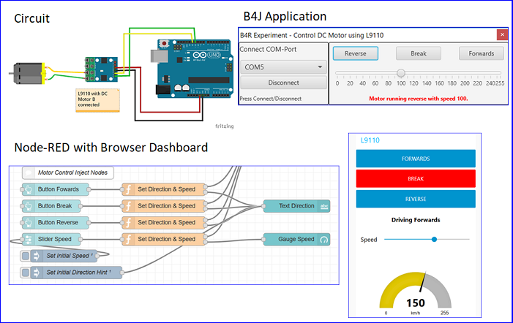This screenshot has height=323, width=513.
Task: Select the Text Direction node
Action: point(296,206)
